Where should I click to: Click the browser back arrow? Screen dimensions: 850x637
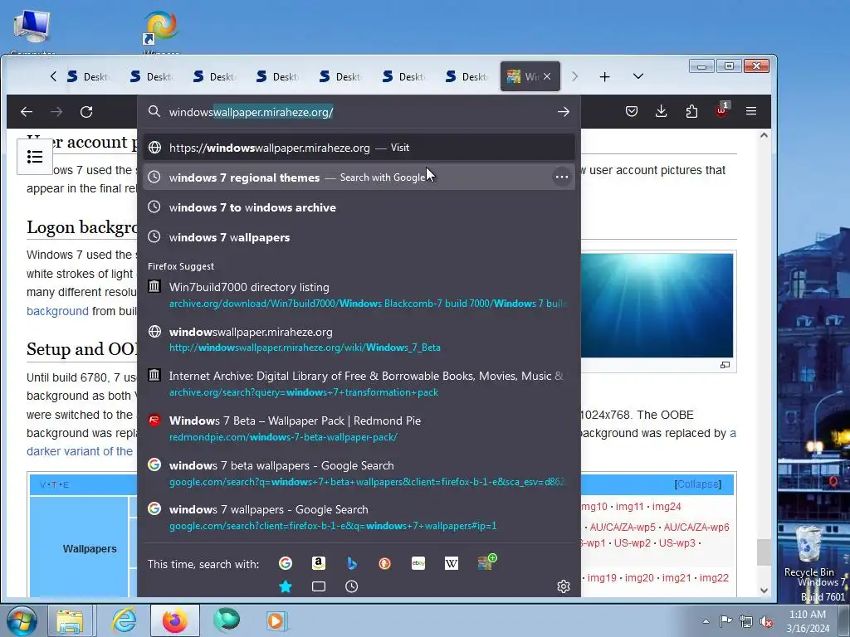26,112
